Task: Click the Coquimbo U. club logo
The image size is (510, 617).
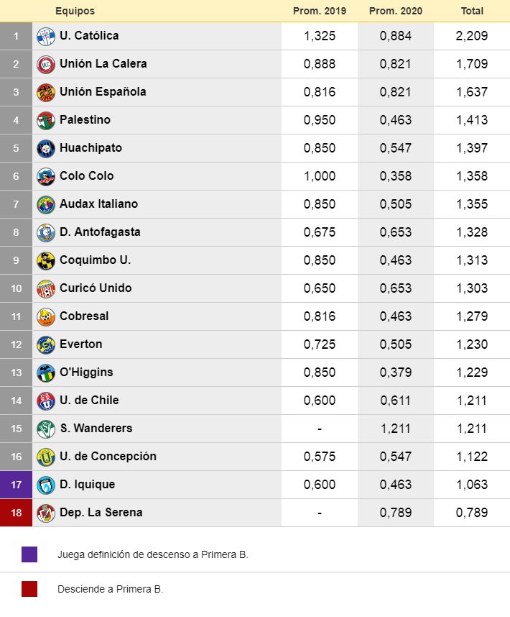Action: (x=46, y=260)
